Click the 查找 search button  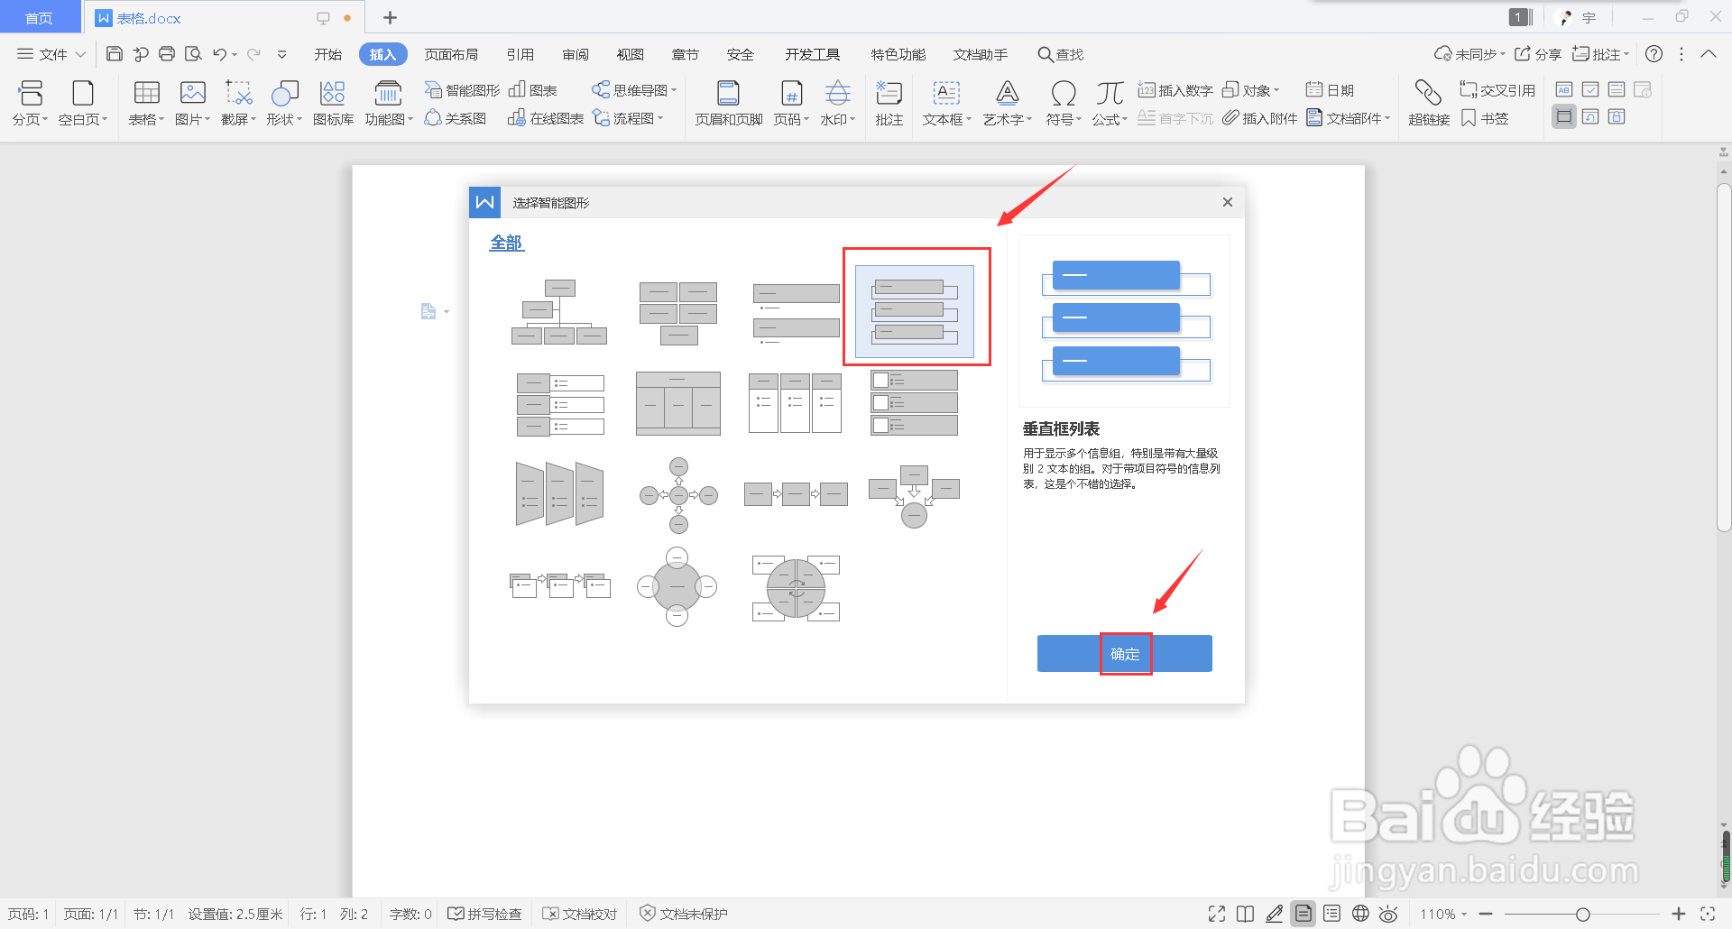click(x=1061, y=54)
